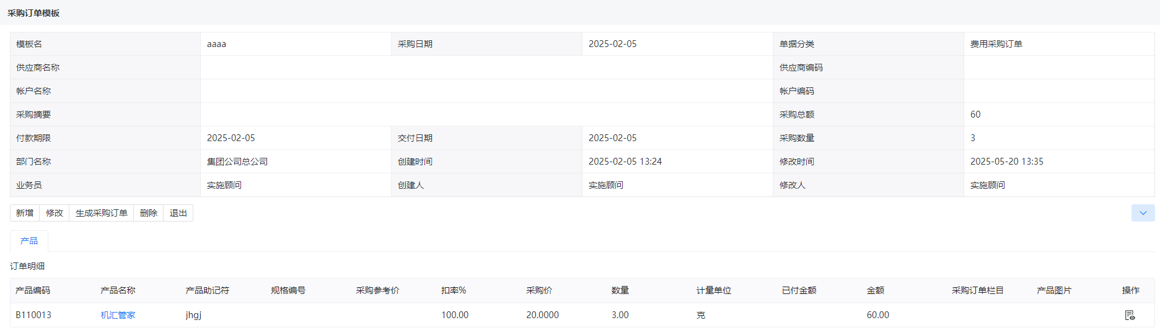Screen dimensions: 1160x333
Task: Click the 付款期限 date value 2025-02-05
Action: click(231, 138)
